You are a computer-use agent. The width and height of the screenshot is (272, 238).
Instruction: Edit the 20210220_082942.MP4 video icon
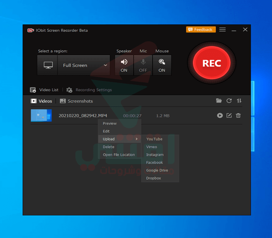tap(229, 115)
